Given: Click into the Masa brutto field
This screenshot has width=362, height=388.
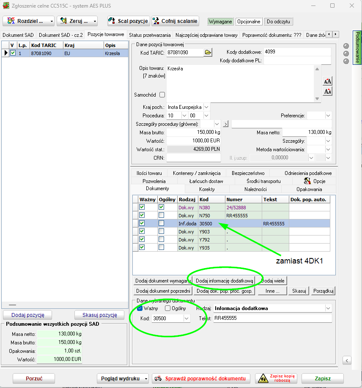Looking at the screenshot, I should (194, 133).
